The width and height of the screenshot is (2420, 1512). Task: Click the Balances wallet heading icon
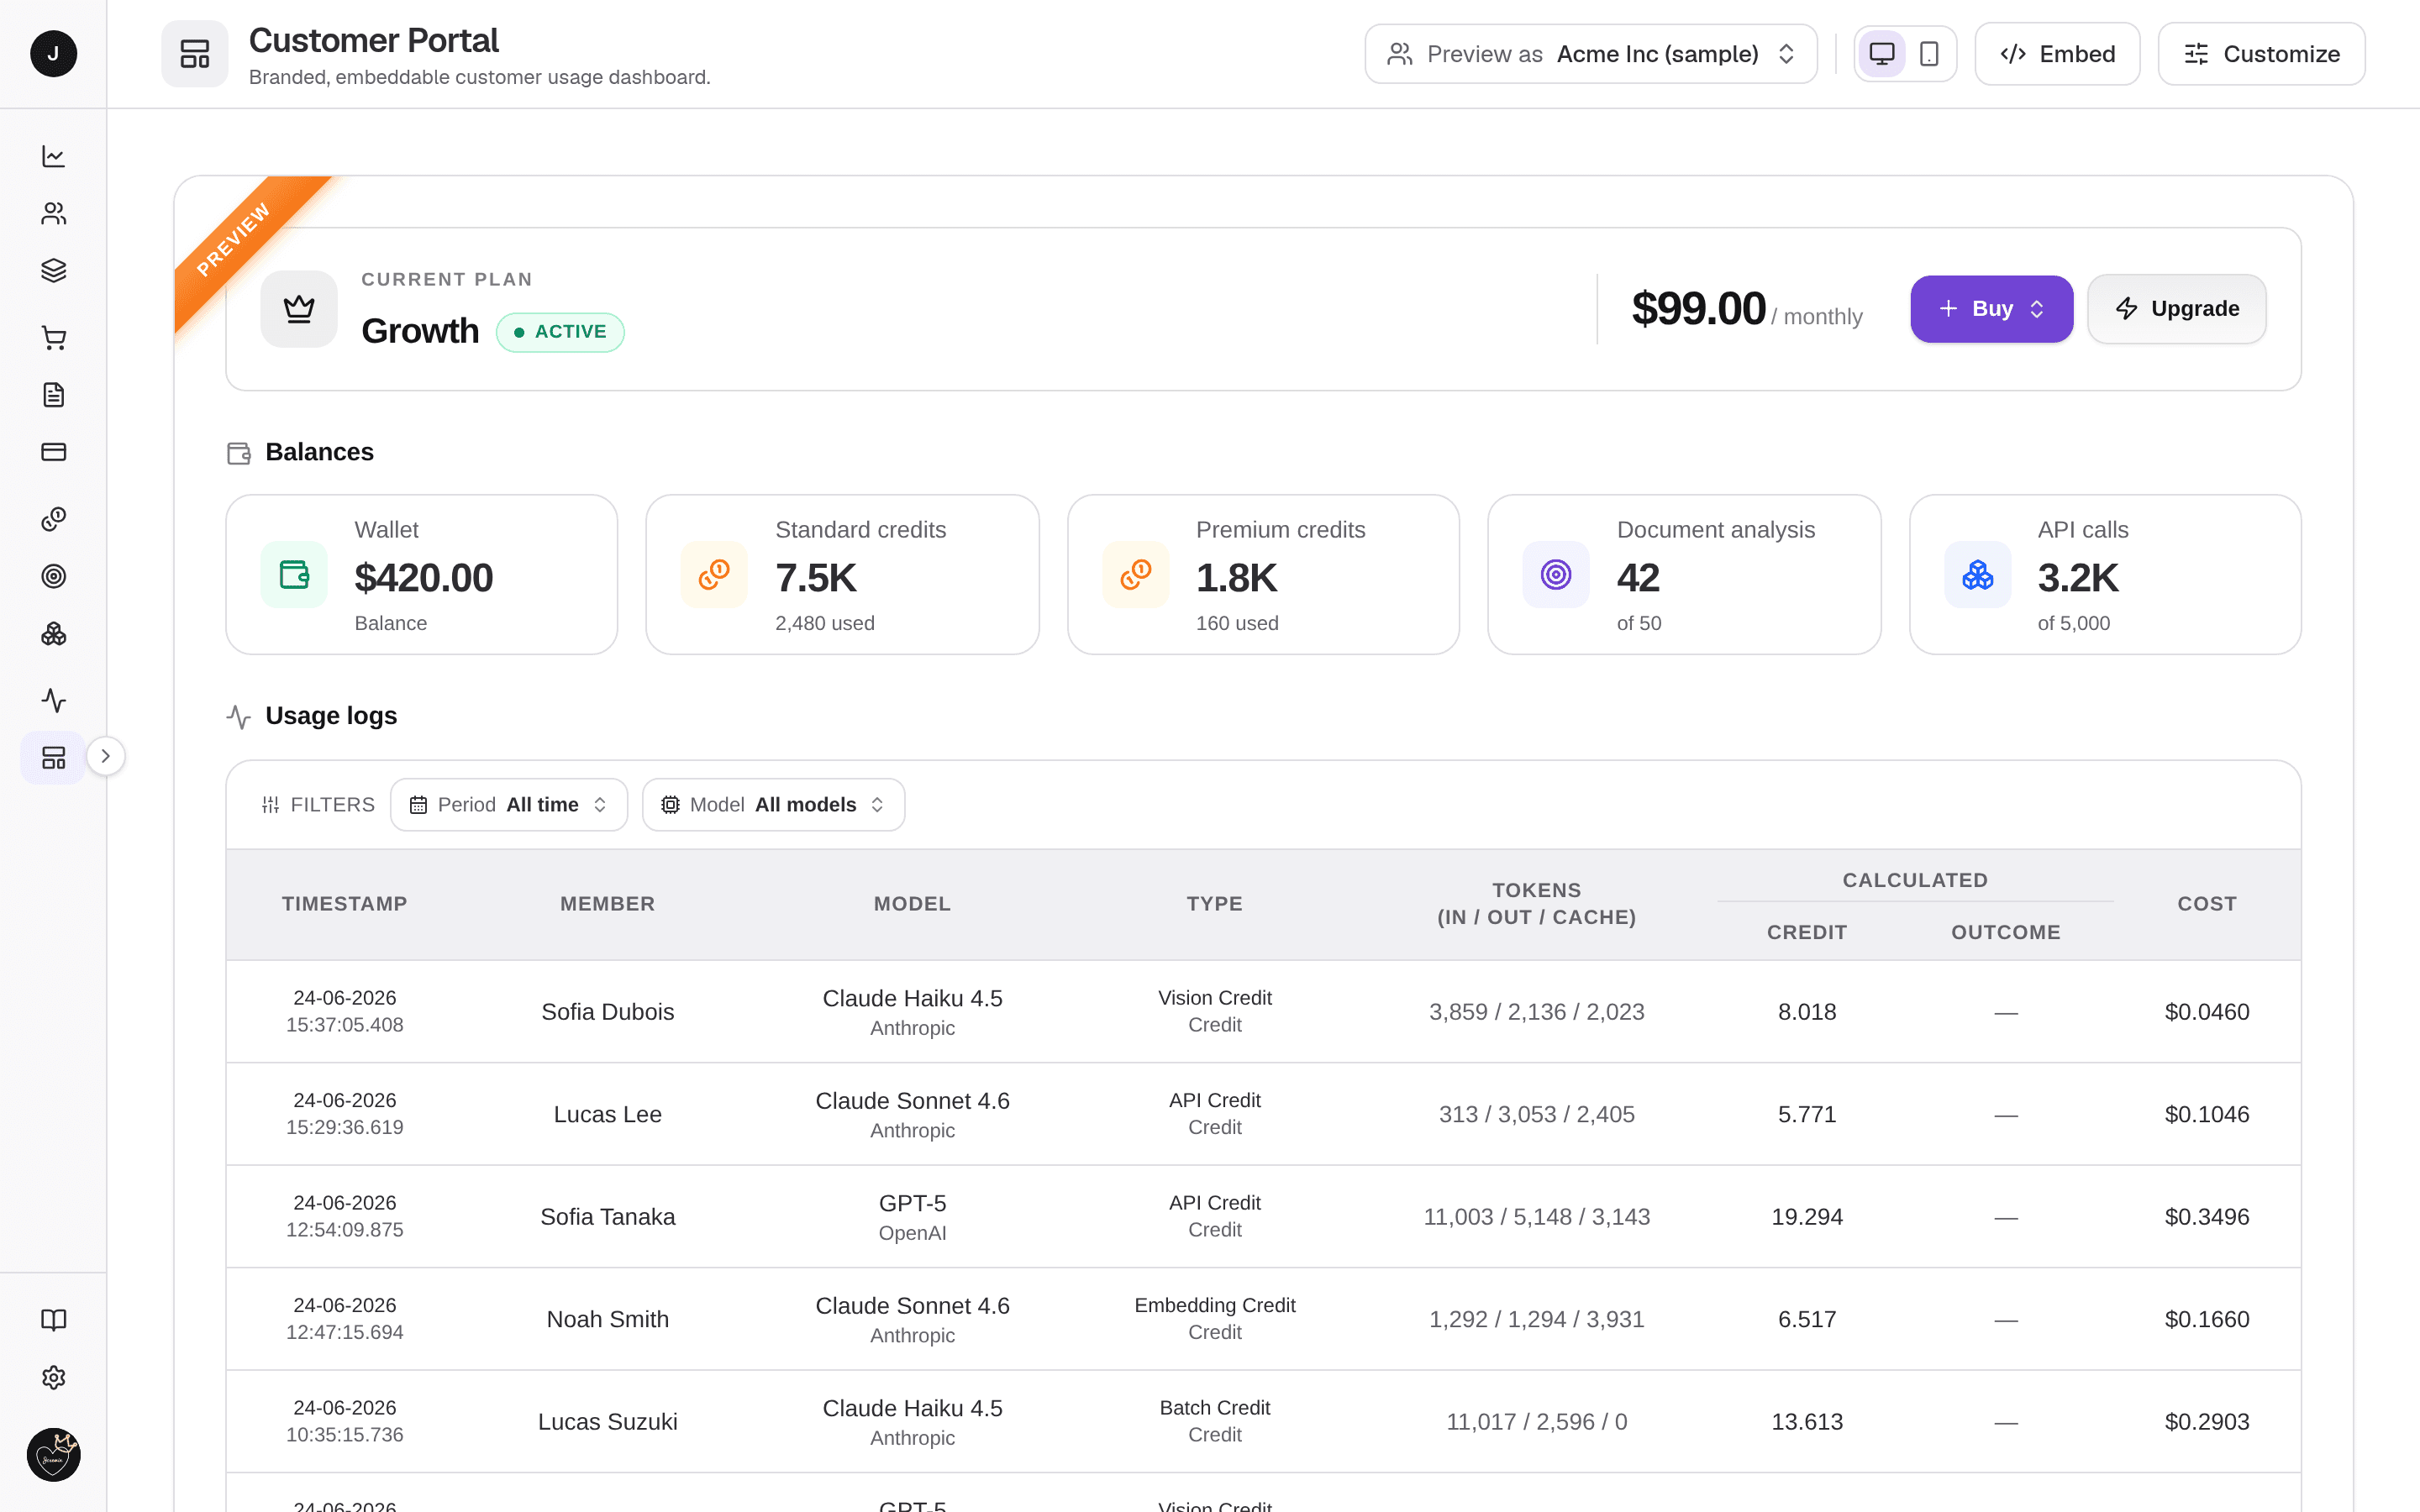[238, 453]
